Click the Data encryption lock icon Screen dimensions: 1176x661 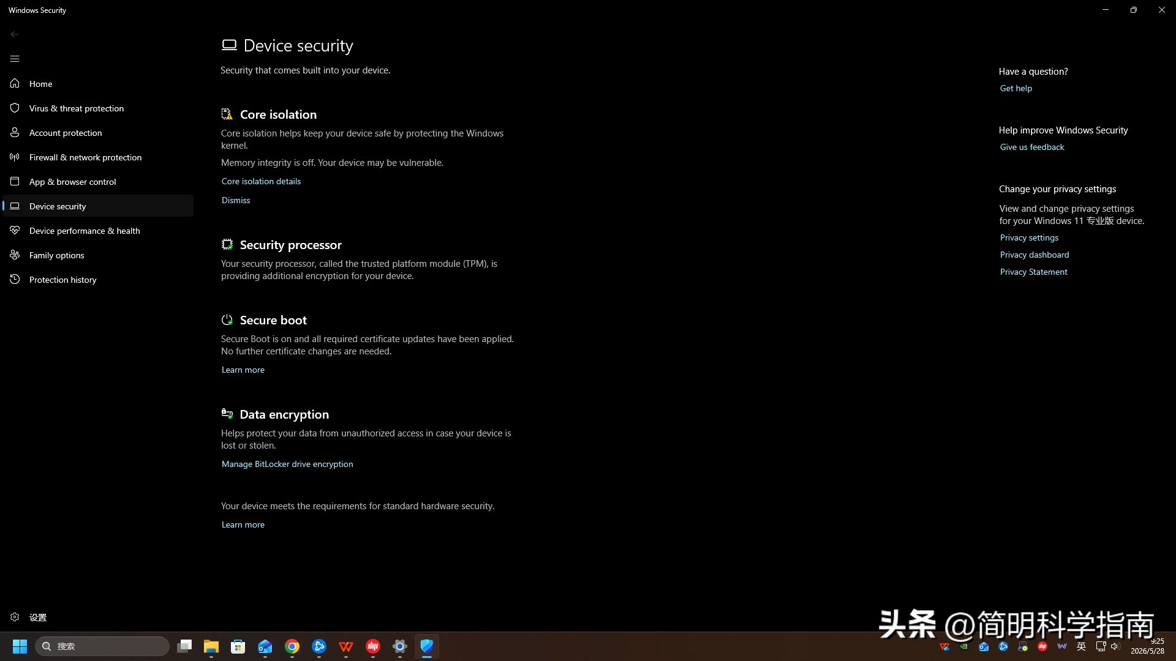click(x=227, y=414)
